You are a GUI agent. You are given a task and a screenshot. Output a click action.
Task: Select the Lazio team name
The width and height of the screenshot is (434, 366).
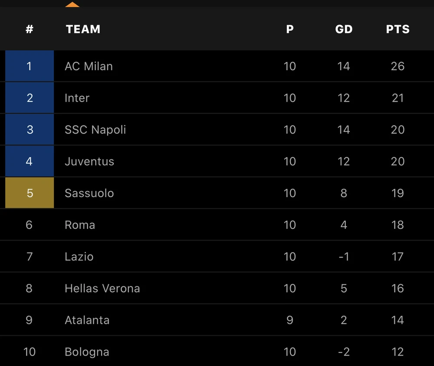pyautogui.click(x=79, y=256)
